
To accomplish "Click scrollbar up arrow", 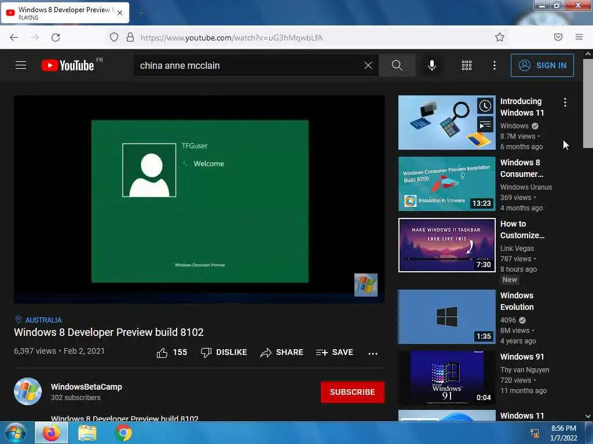I will click(588, 54).
